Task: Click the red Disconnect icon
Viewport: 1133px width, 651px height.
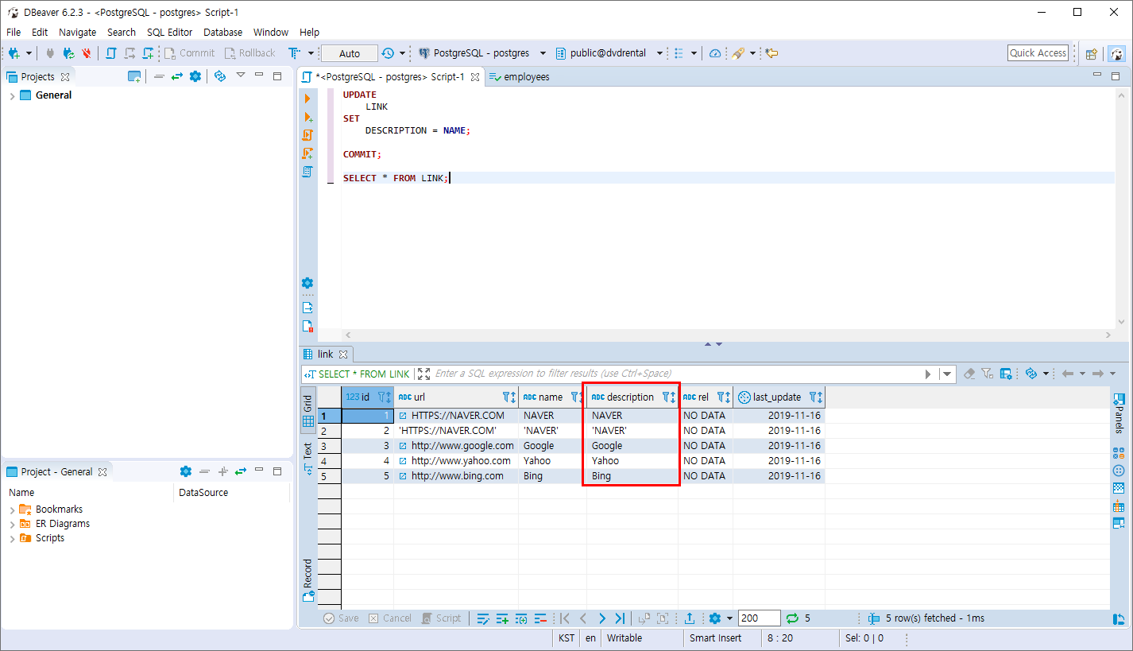Action: coord(87,53)
